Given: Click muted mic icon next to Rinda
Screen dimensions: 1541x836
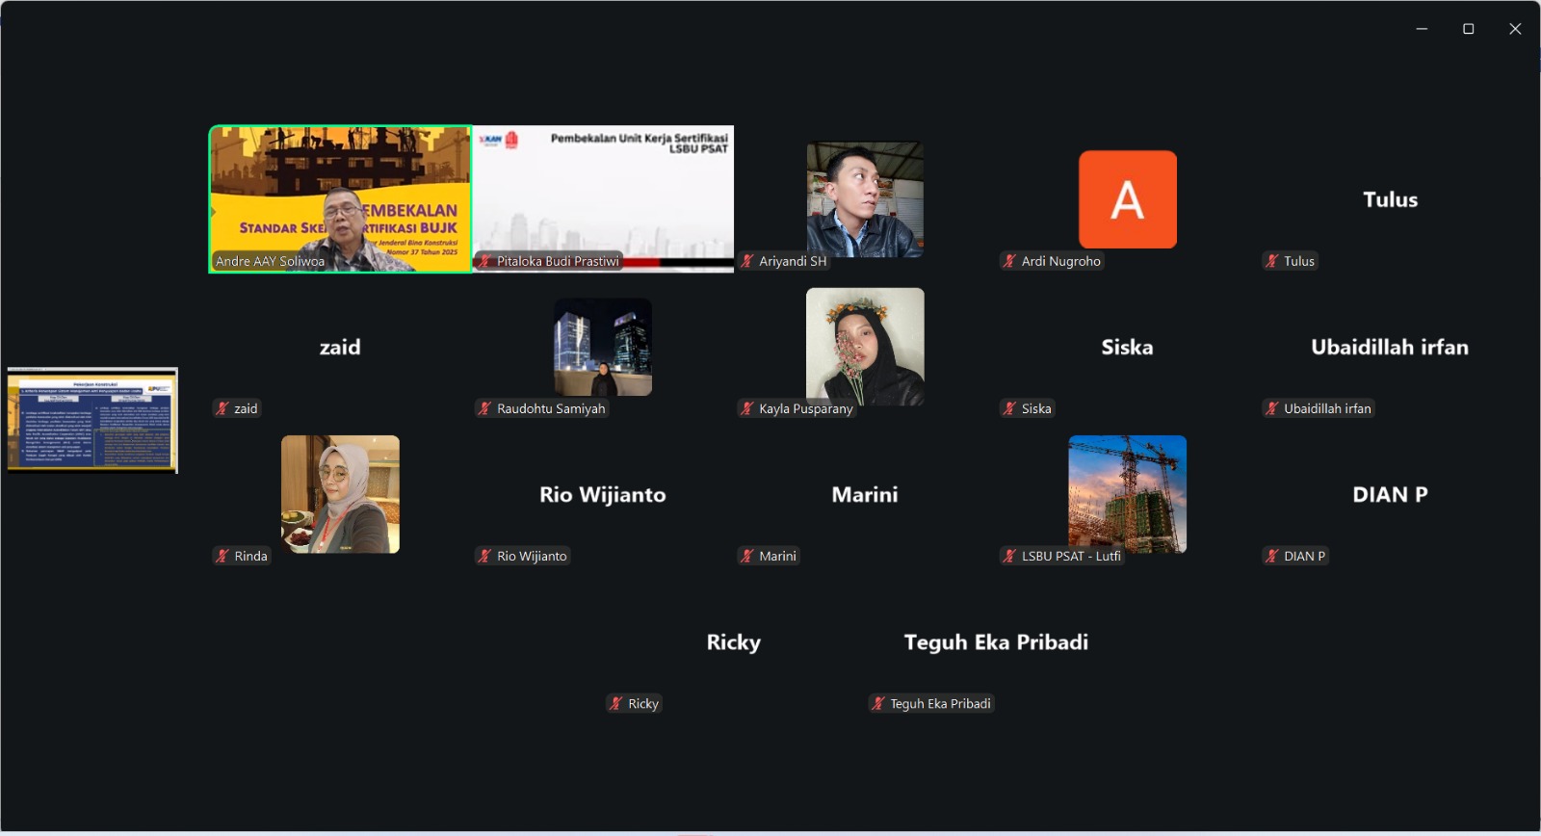Looking at the screenshot, I should [x=222, y=556].
